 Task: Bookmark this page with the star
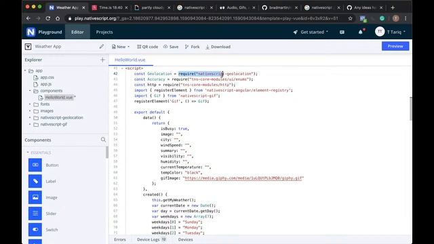[x=350, y=18]
